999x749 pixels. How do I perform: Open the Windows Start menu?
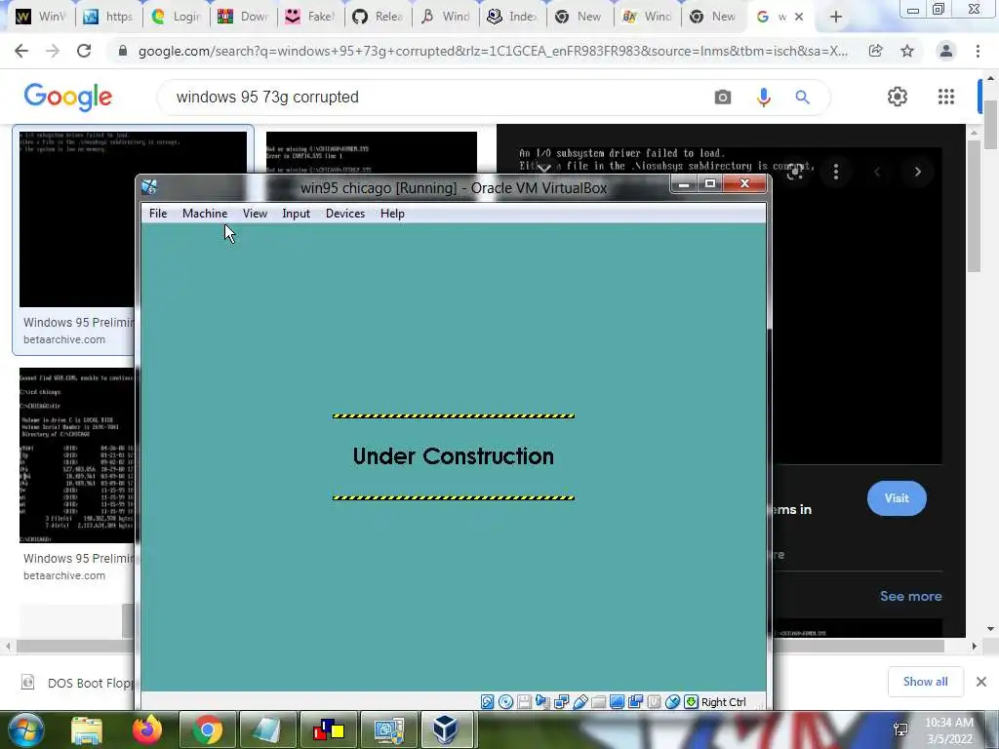(x=25, y=729)
